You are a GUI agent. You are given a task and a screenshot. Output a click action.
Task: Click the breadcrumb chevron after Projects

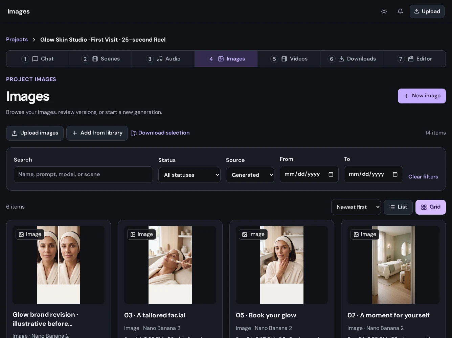click(x=34, y=40)
